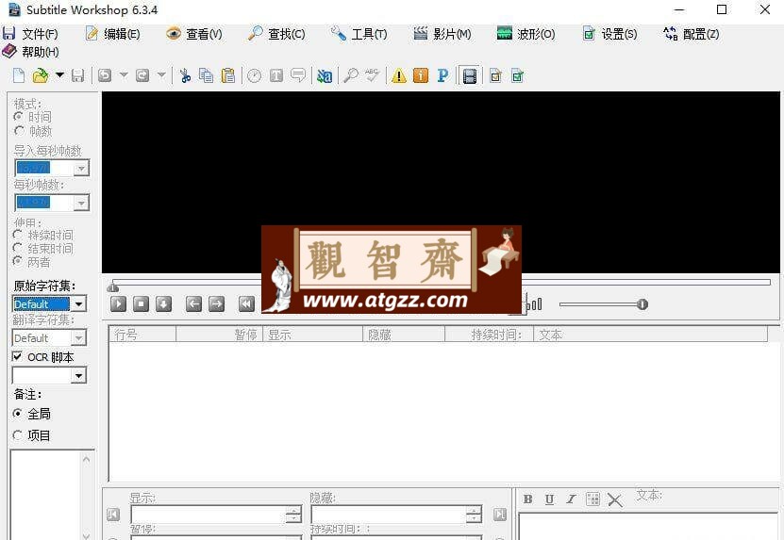The width and height of the screenshot is (784, 540).
Task: Clear formatting with X icon
Action: click(615, 499)
